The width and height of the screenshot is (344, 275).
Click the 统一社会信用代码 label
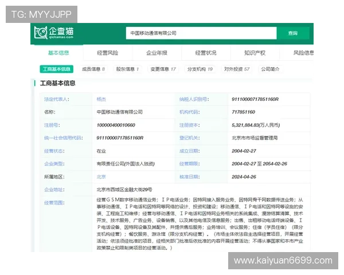(64, 138)
